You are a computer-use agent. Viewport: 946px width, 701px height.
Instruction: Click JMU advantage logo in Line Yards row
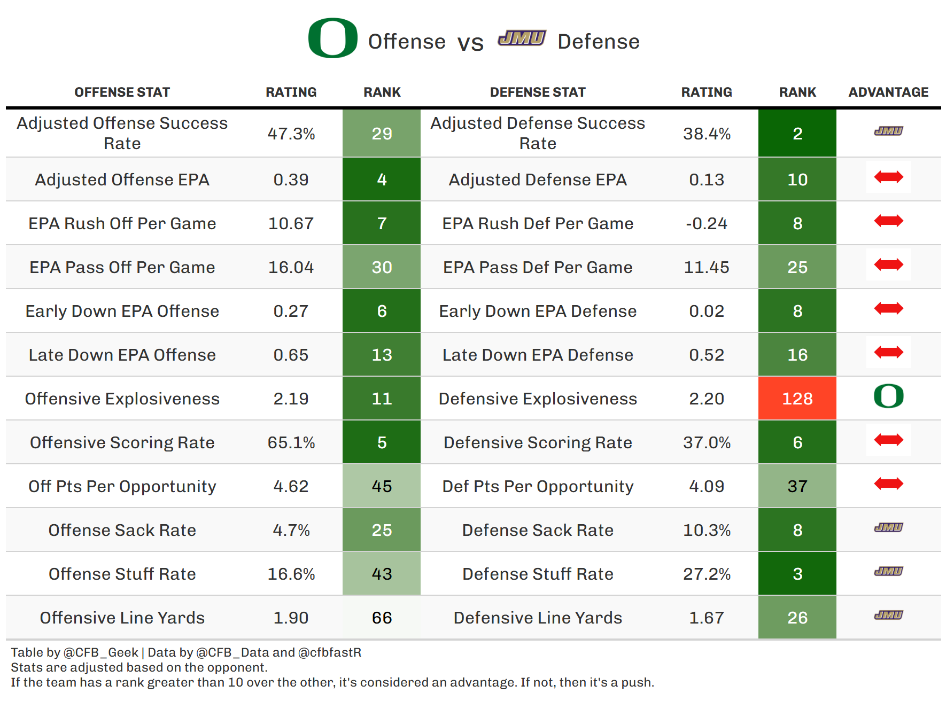pos(888,615)
